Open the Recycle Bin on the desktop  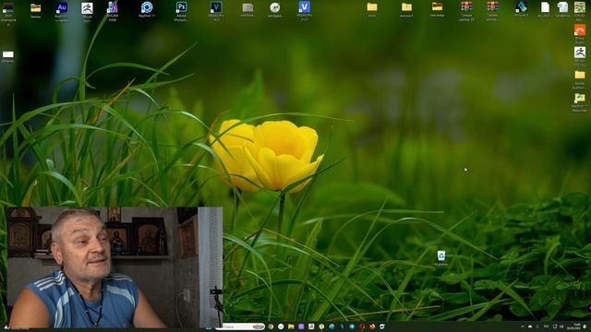441,255
